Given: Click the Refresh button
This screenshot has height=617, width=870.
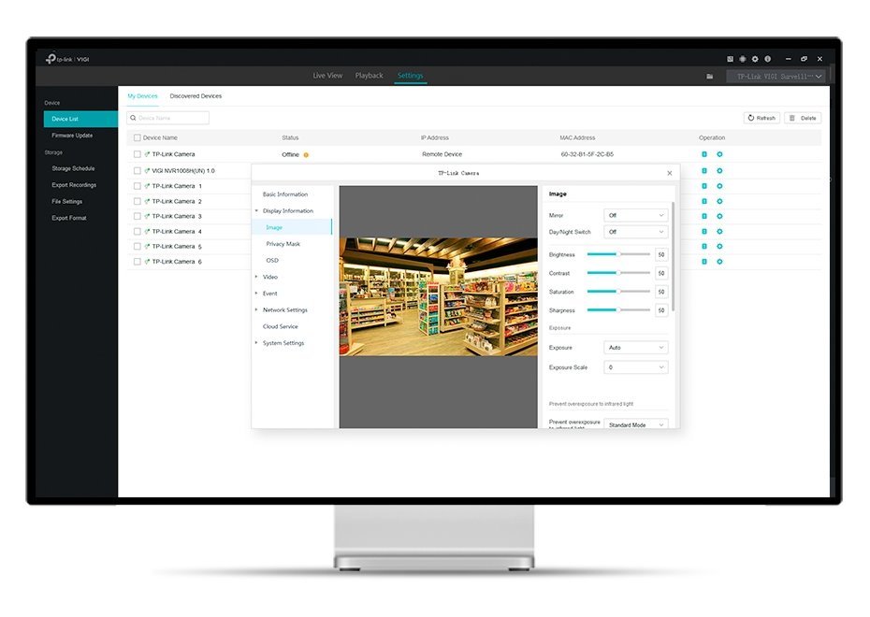Looking at the screenshot, I should [x=761, y=118].
